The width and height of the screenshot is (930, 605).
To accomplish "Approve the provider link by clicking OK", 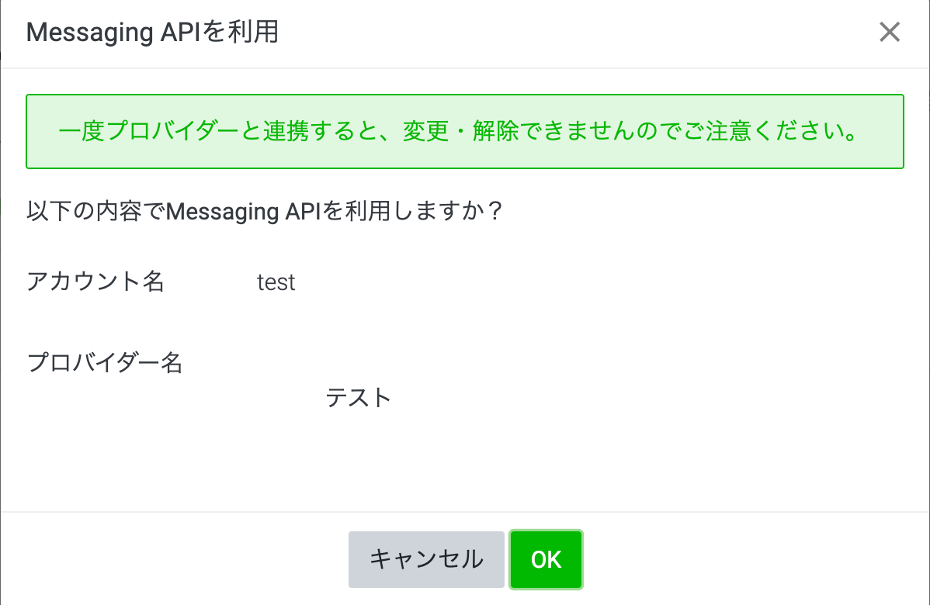I will (x=546, y=558).
